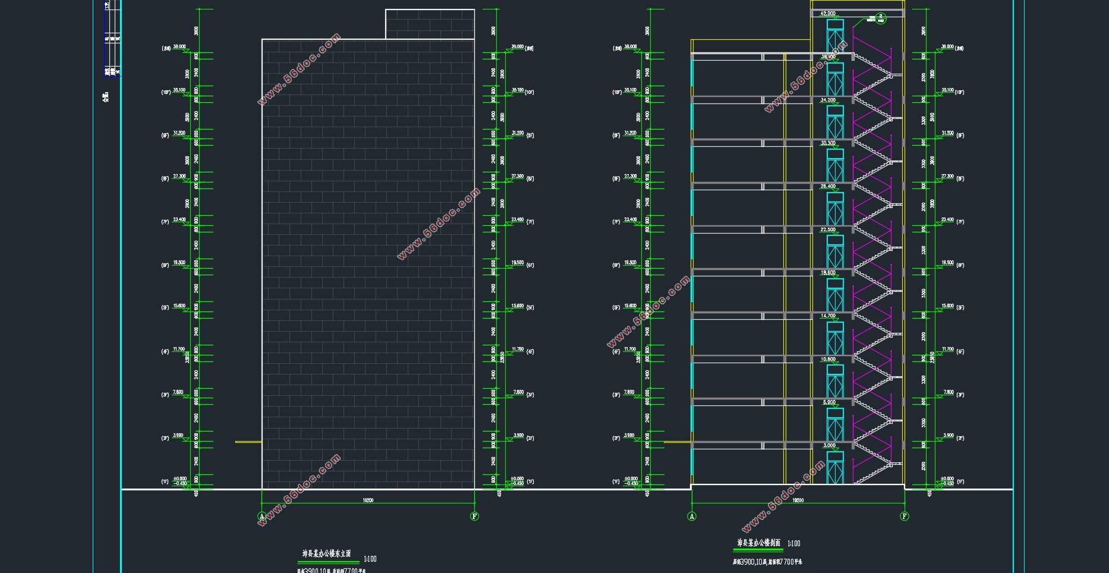Select the east elevation drawing title text
This screenshot has height=573, width=1109.
[327, 553]
